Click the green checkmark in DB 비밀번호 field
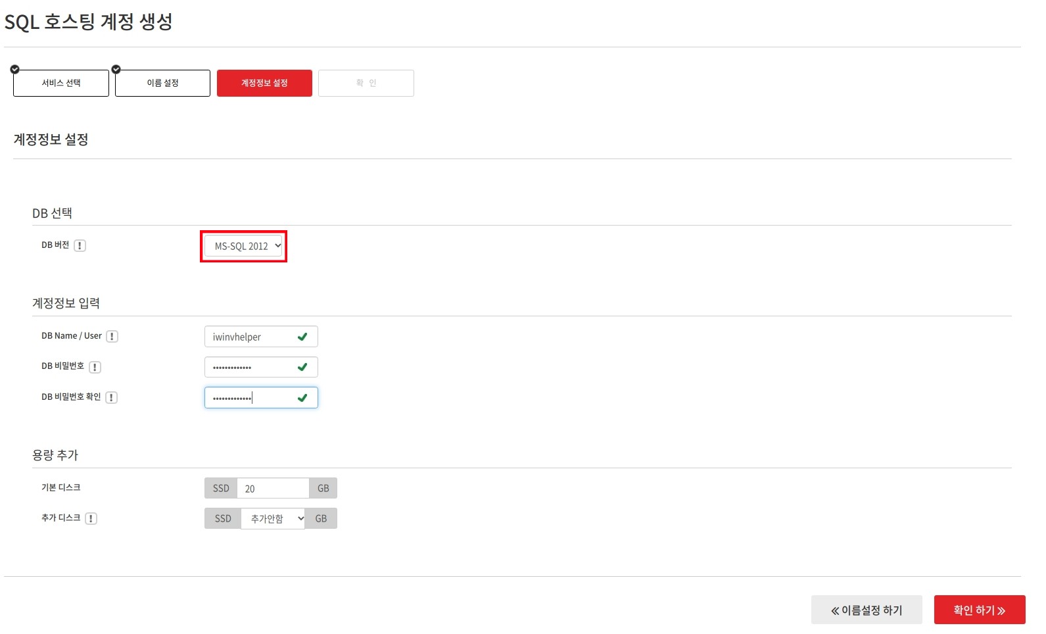This screenshot has height=634, width=1046. coord(302,367)
